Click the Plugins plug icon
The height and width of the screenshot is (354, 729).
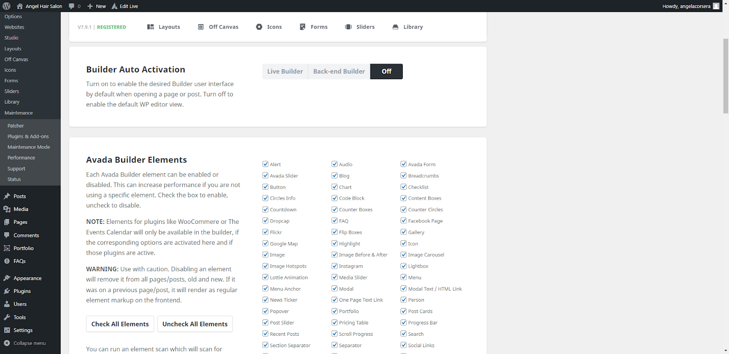coord(7,291)
